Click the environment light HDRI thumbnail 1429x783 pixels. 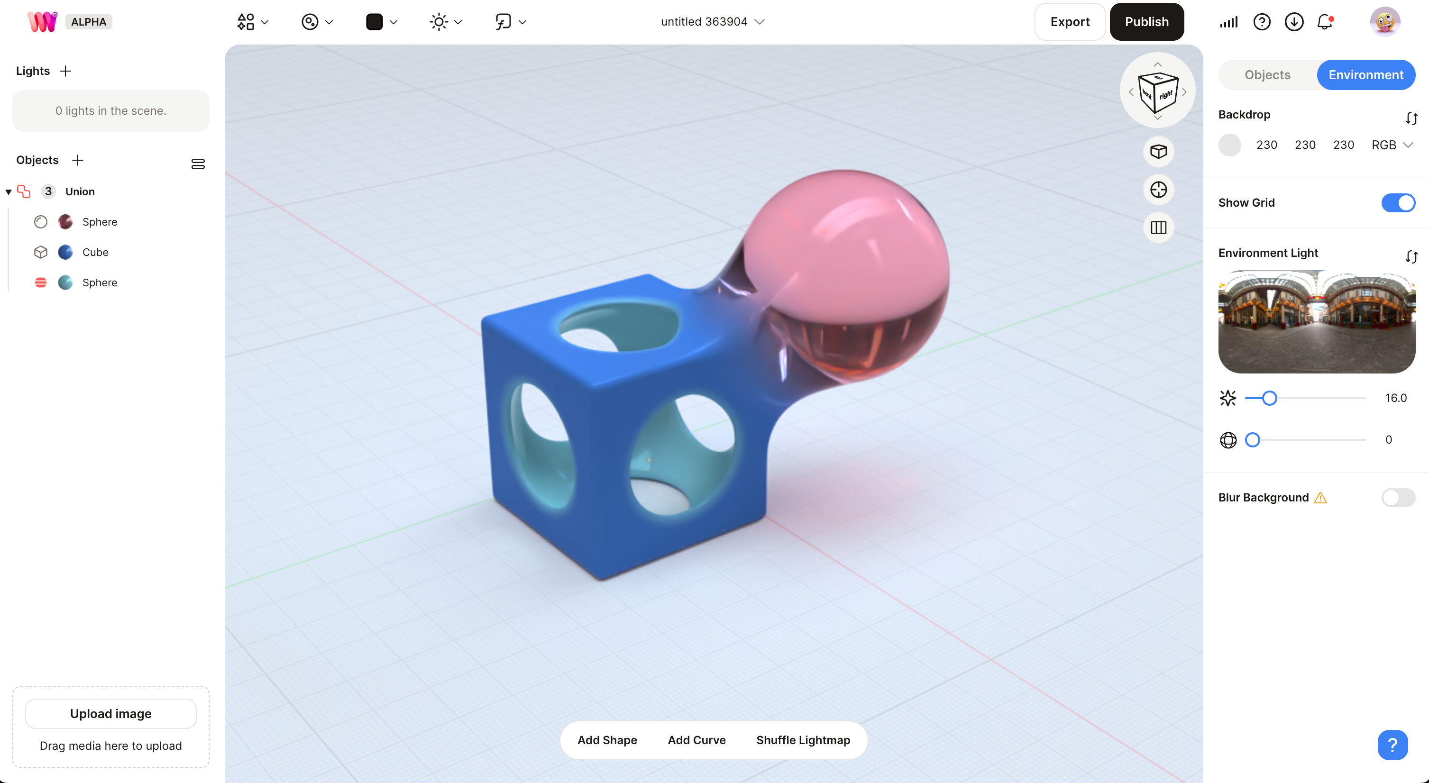tap(1316, 322)
